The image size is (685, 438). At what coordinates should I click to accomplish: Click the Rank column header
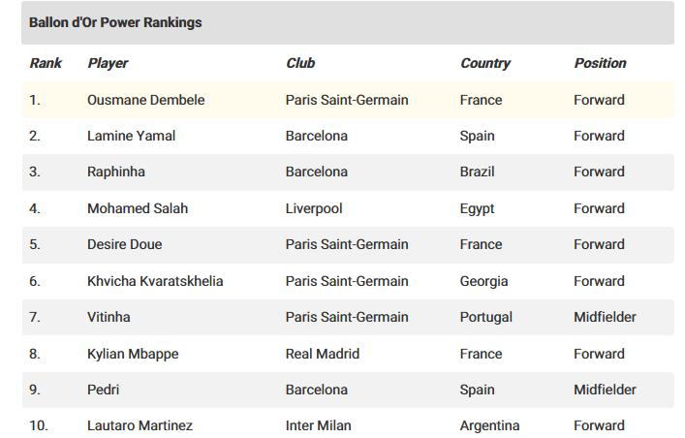[x=46, y=63]
